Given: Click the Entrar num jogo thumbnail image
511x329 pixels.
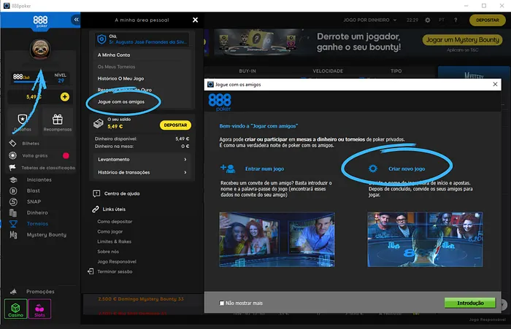Looking at the screenshot, I should [277, 239].
